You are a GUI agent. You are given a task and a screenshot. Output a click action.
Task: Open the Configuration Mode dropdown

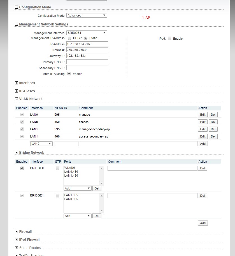[x=87, y=16]
